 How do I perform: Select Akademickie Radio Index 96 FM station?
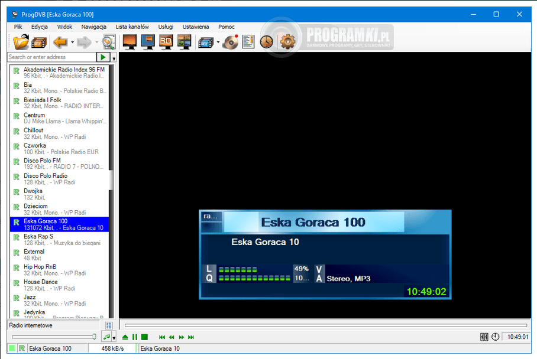pos(59,73)
